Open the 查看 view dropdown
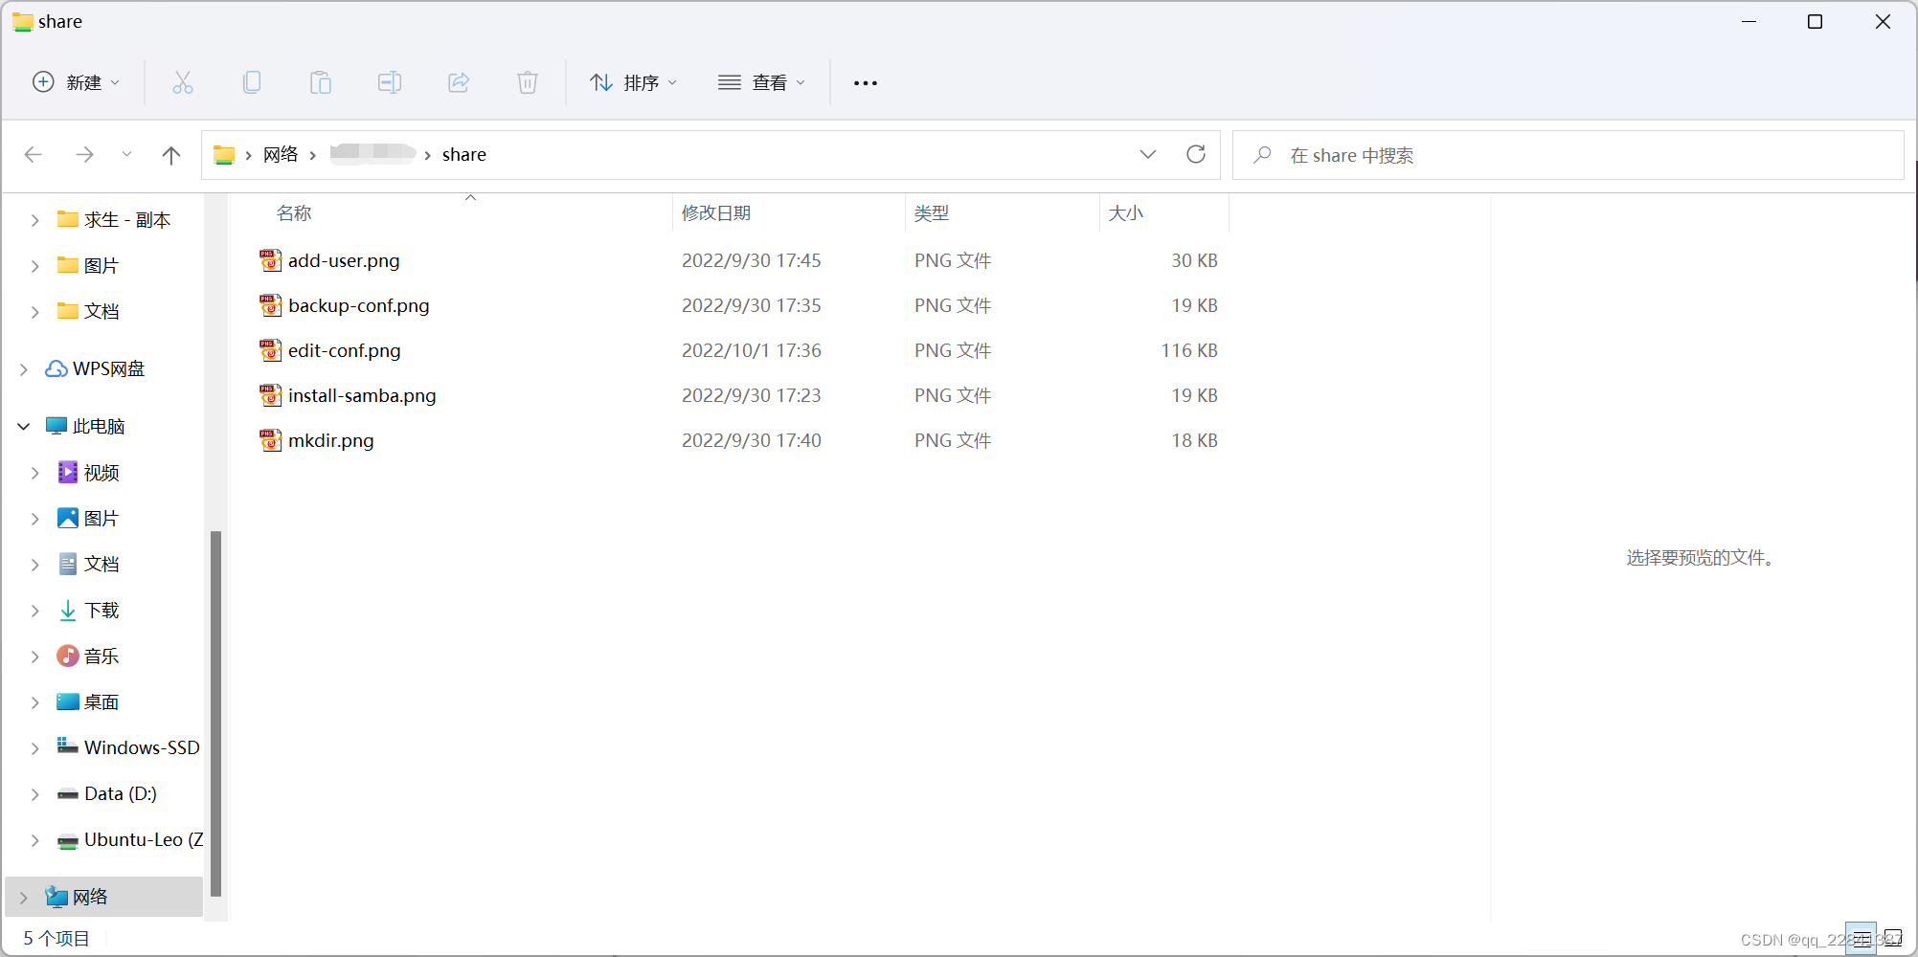Viewport: 1918px width, 957px height. tap(762, 82)
